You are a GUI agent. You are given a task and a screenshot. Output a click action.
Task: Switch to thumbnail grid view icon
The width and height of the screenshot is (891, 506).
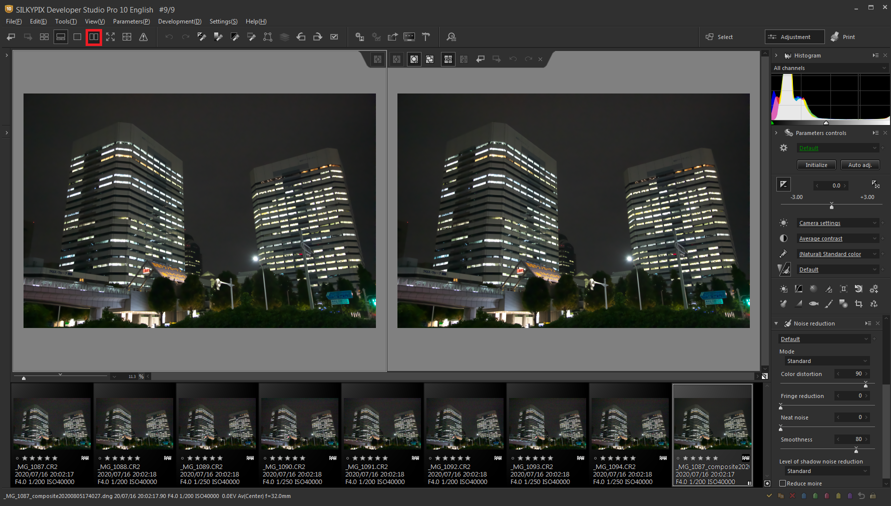click(x=44, y=37)
